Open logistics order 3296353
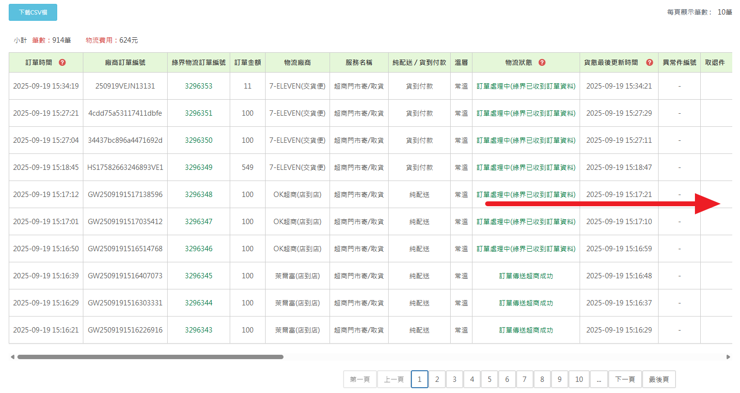Viewport: 740px width, 393px height. [199, 86]
